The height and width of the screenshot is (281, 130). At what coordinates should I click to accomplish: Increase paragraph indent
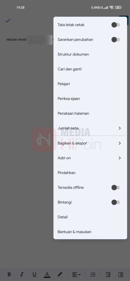pyautogui.click(x=121, y=274)
